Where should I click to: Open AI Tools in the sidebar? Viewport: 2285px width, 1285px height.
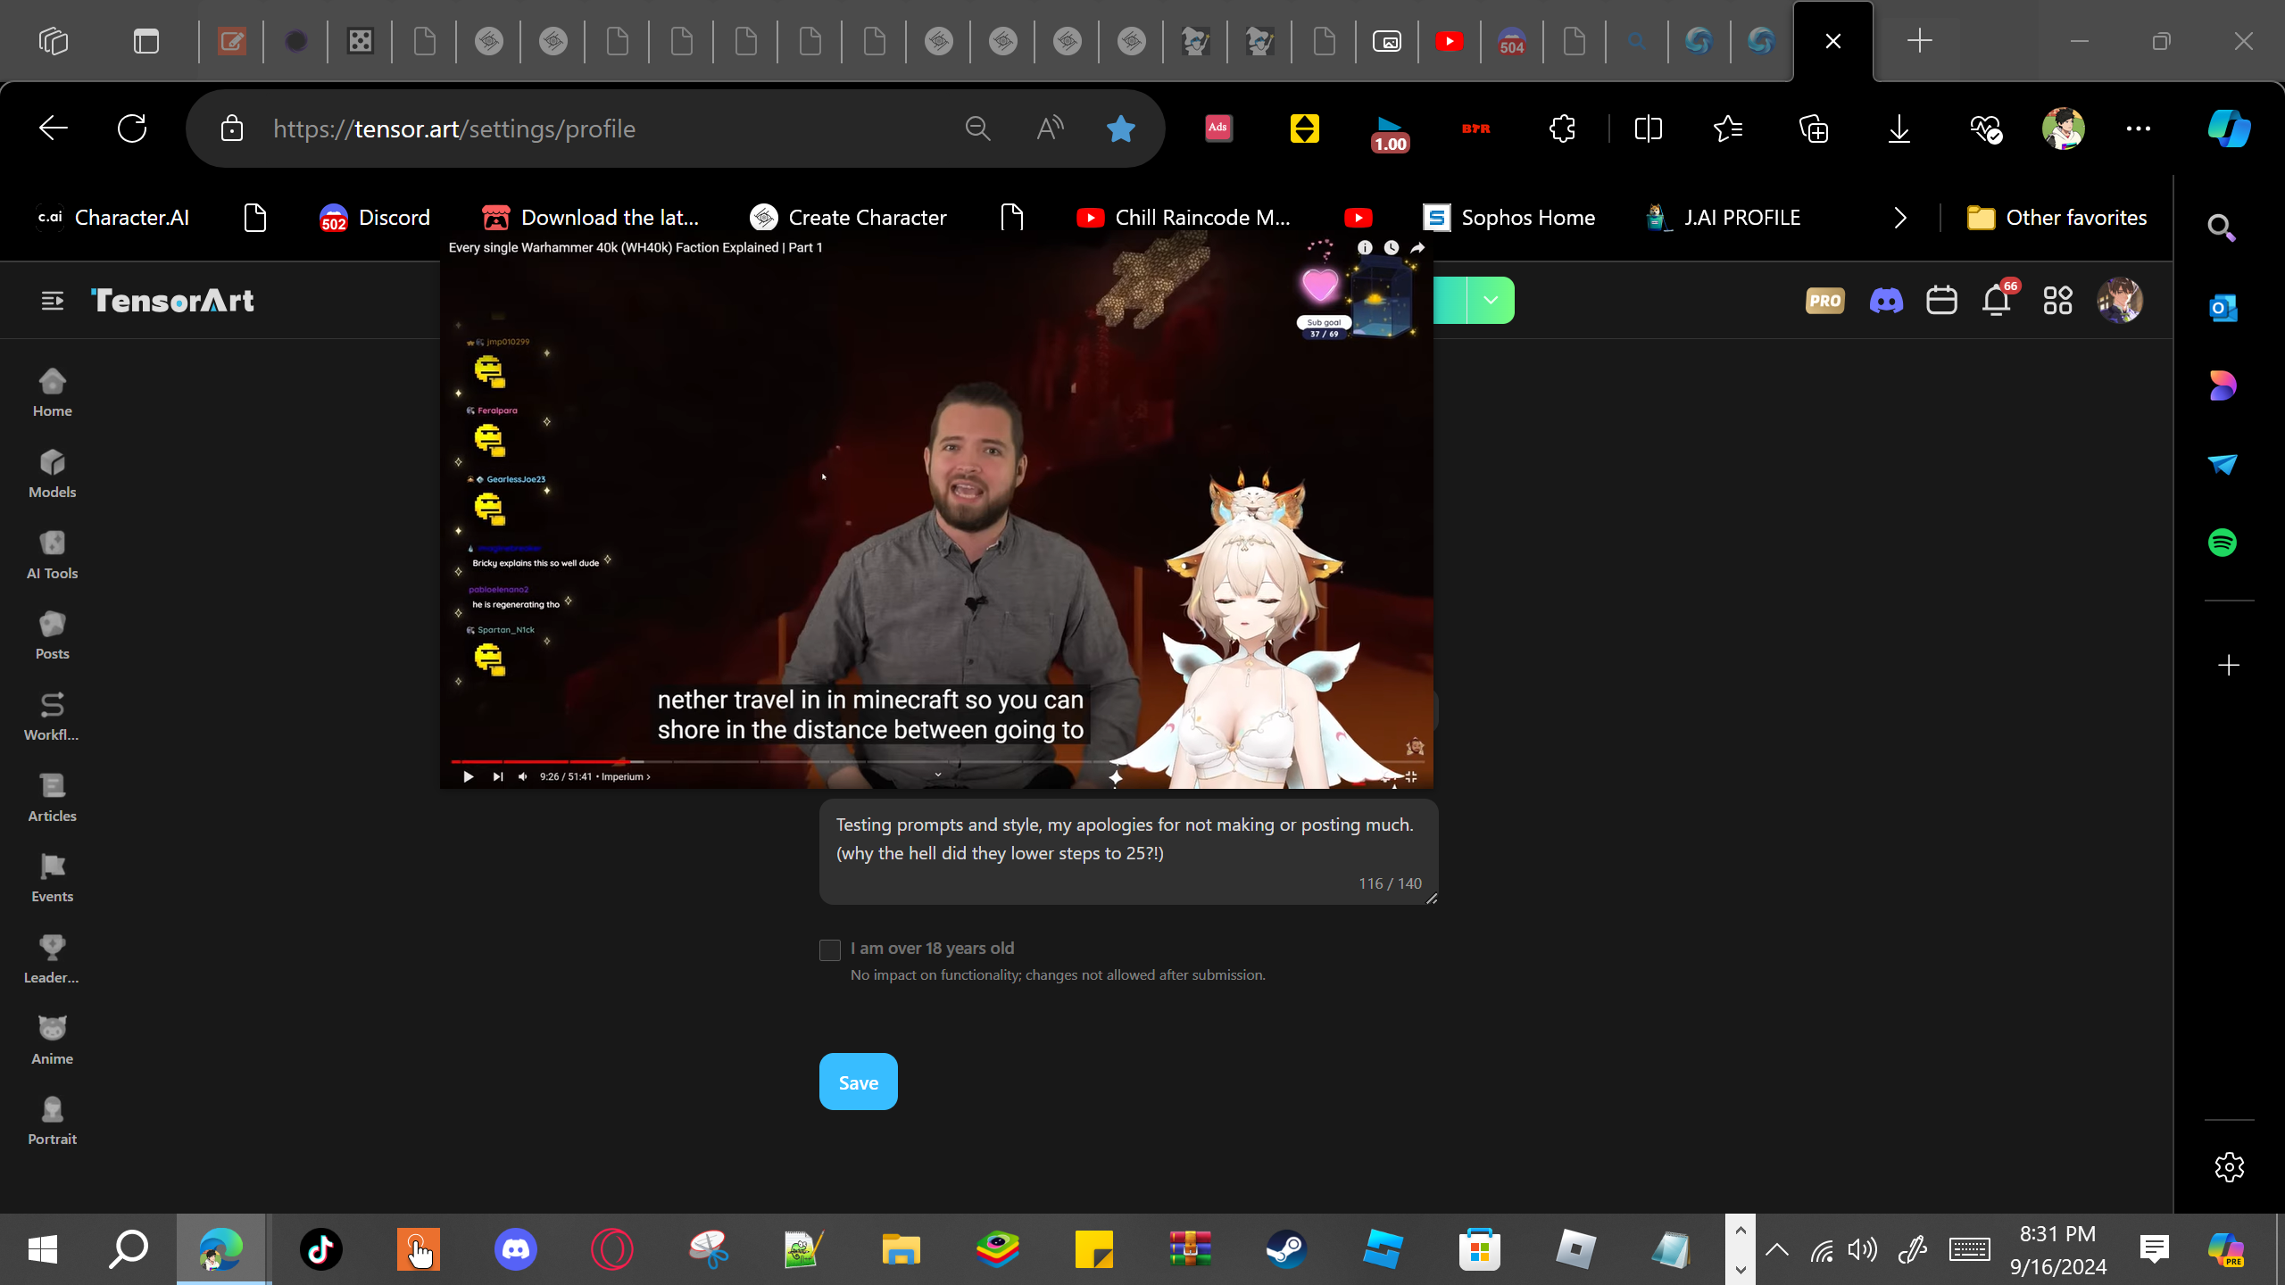(x=52, y=555)
